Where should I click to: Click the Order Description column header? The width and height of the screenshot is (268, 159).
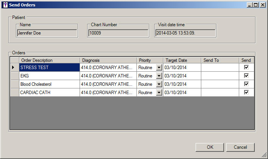(x=49, y=60)
